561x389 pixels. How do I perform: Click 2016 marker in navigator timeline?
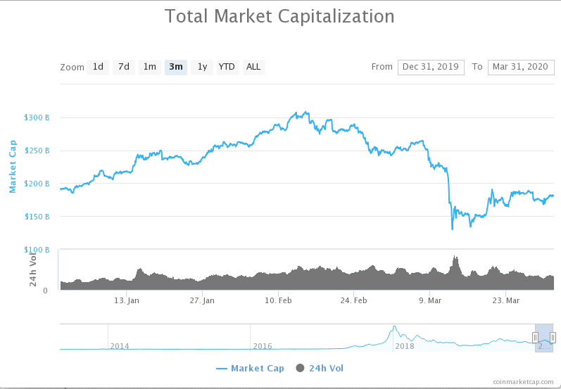(x=263, y=346)
